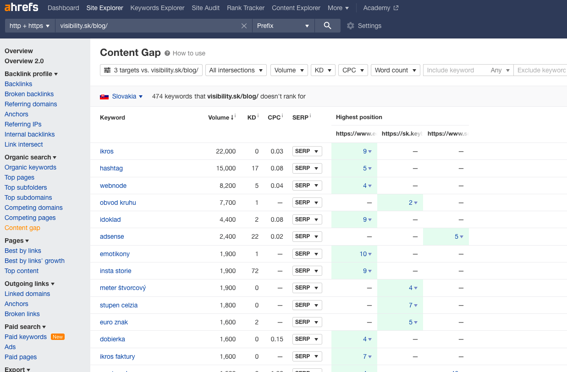Open the targets filter sliders icon button
Screen dimensions: 567x372
click(107, 70)
